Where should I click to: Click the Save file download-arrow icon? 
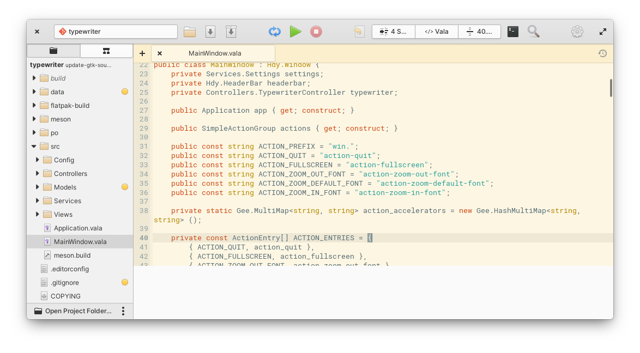tap(210, 32)
